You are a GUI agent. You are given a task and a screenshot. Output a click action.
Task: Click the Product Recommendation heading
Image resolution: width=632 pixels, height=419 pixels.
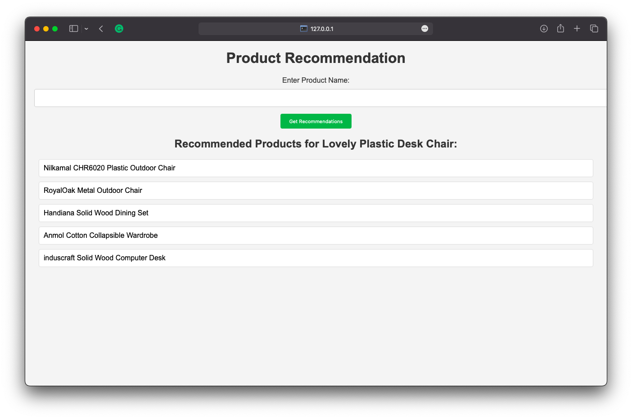click(x=316, y=58)
